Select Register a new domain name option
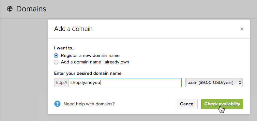 tap(56, 56)
